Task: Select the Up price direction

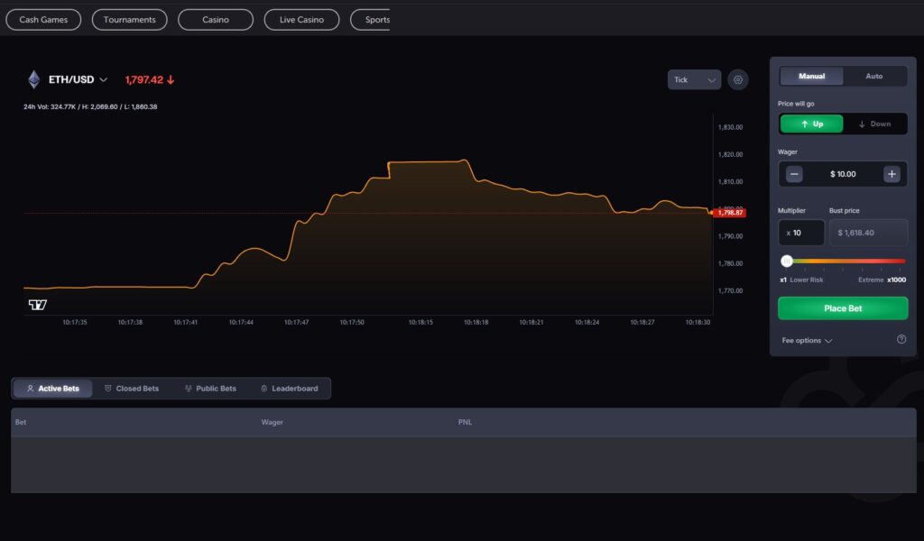Action: pyautogui.click(x=811, y=124)
